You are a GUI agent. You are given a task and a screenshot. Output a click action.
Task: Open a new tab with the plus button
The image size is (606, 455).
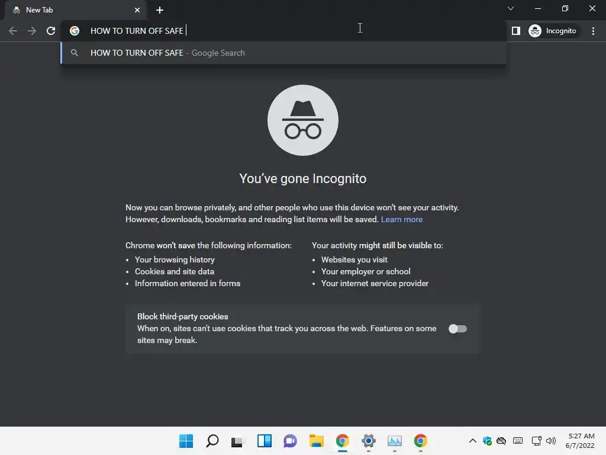click(160, 10)
